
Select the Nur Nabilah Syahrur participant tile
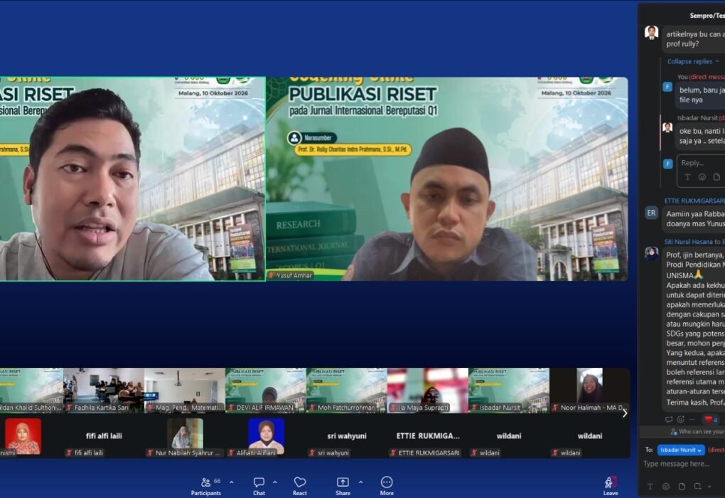tap(185, 436)
